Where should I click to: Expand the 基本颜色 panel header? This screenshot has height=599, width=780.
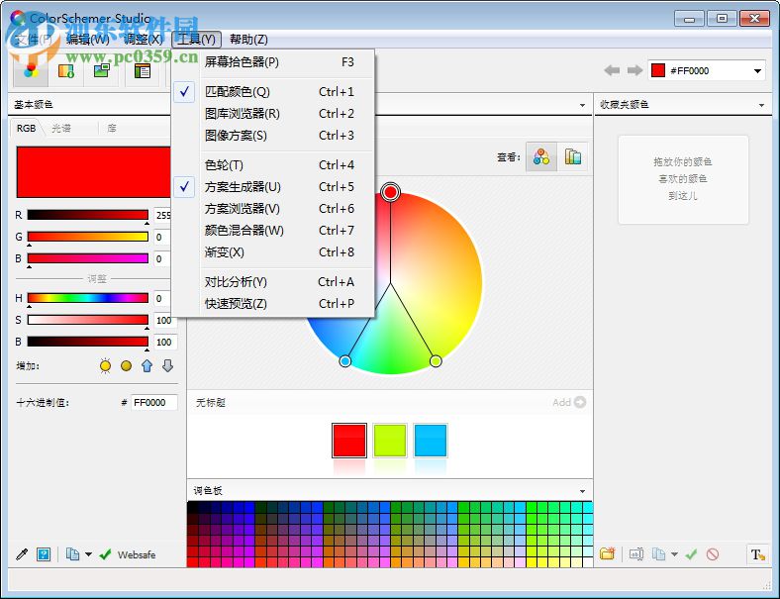(x=89, y=105)
